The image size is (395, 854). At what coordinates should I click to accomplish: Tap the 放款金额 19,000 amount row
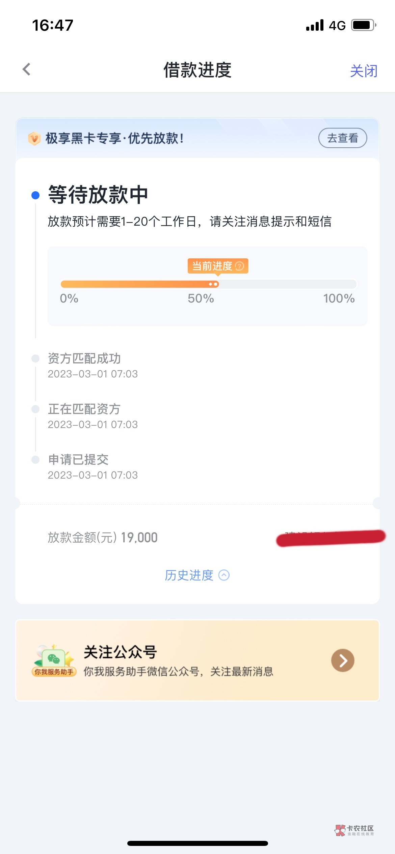[103, 537]
